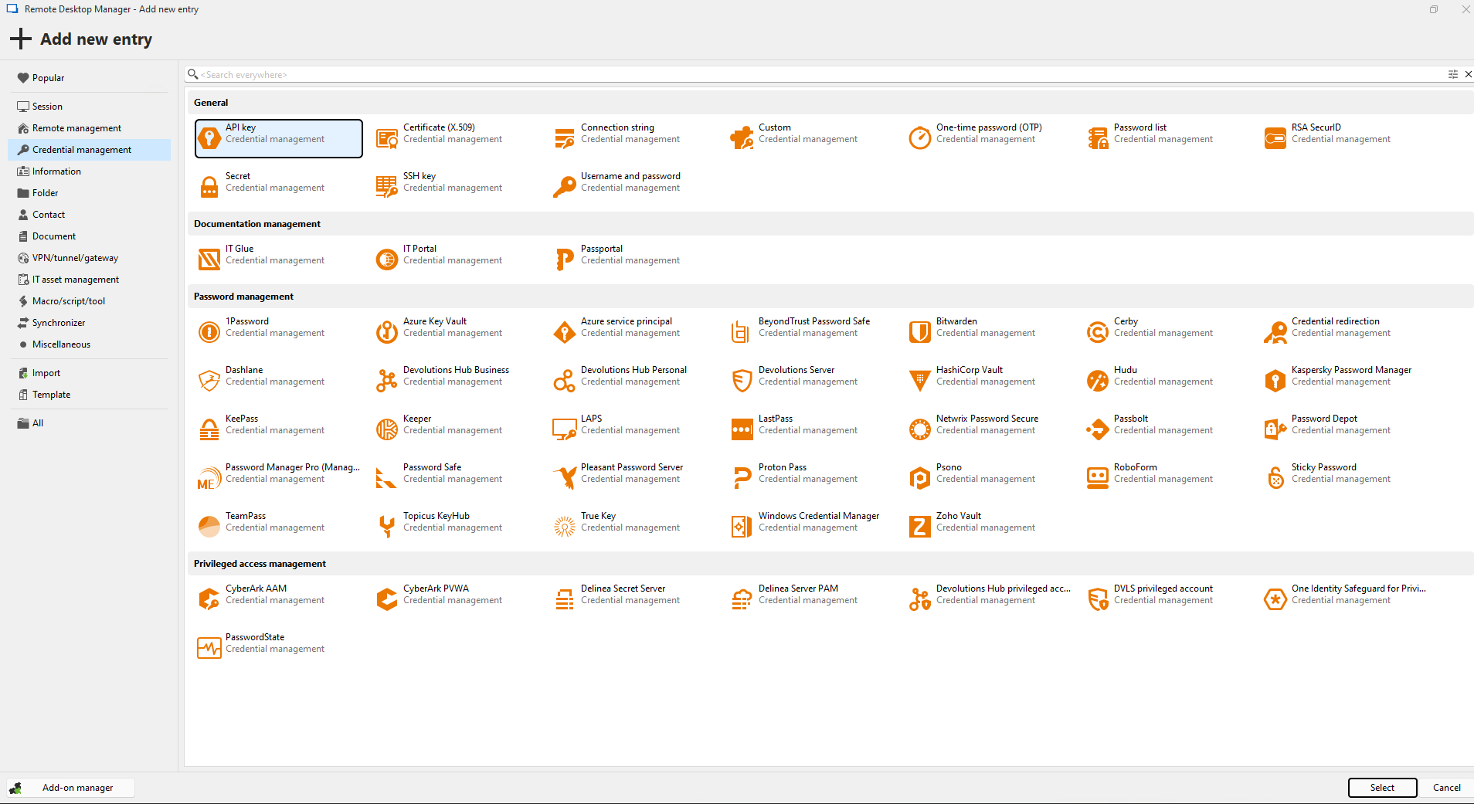
Task: Click the Custom credential entry label
Action: point(775,127)
